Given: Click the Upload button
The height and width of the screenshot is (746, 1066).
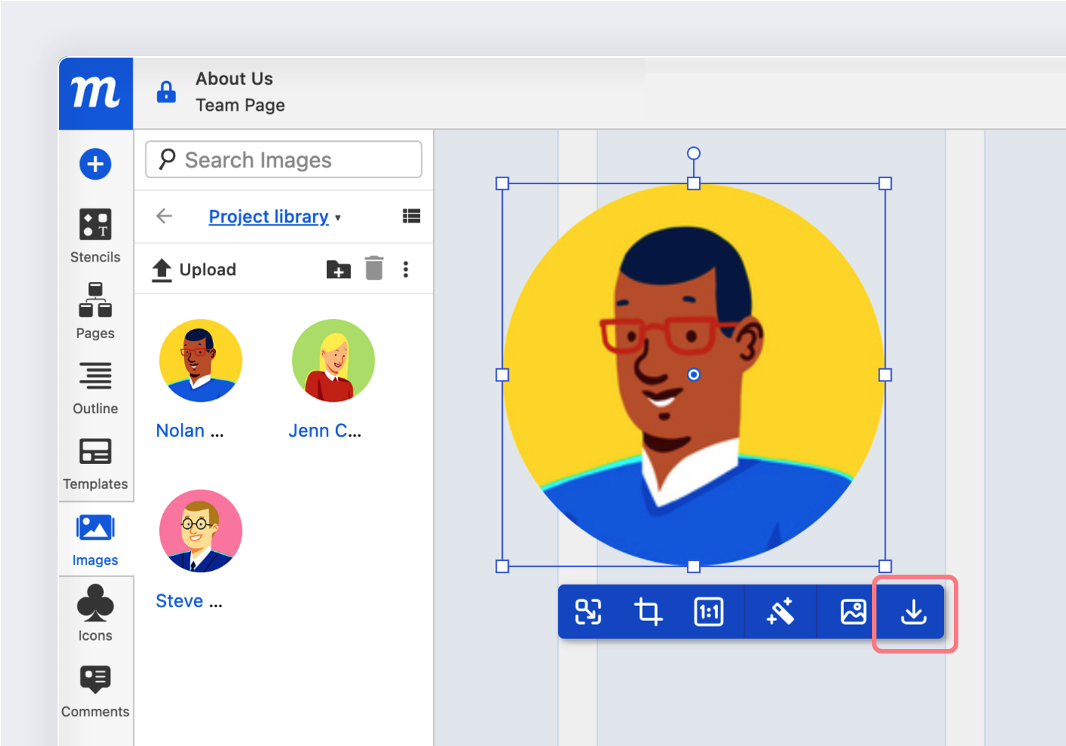Looking at the screenshot, I should tap(193, 269).
